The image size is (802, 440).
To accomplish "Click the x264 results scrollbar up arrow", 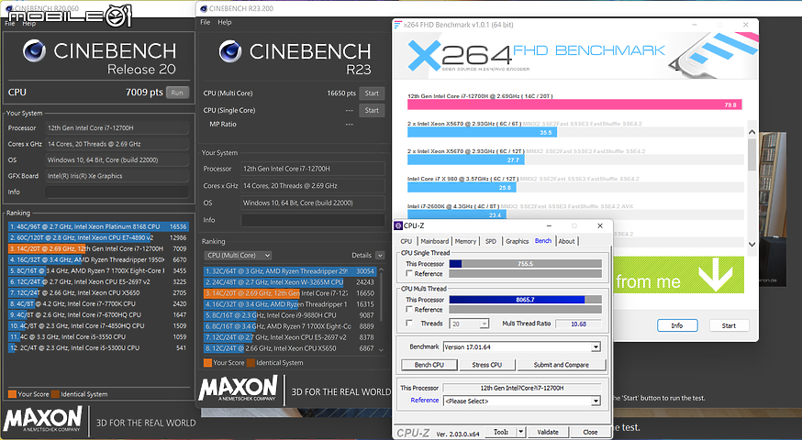I will tap(752, 132).
